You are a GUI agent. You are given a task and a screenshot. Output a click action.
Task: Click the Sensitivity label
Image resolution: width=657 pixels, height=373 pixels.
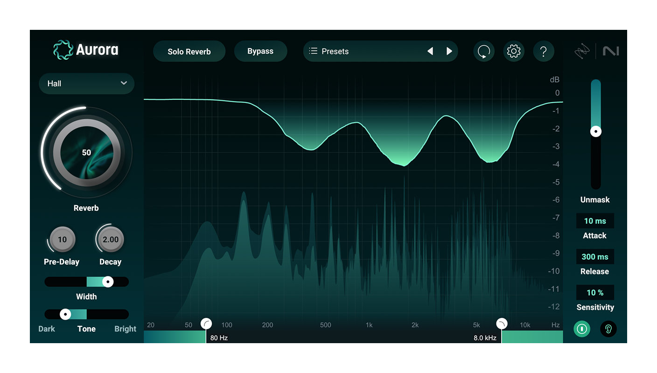click(595, 307)
